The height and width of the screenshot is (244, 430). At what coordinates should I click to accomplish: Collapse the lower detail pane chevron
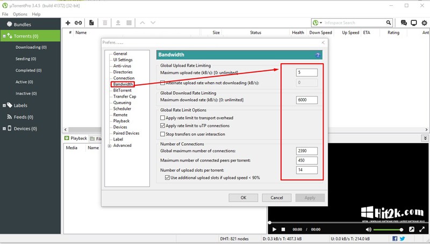(x=425, y=138)
